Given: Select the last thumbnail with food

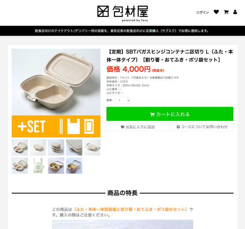Looking at the screenshot, I should coord(74,165).
